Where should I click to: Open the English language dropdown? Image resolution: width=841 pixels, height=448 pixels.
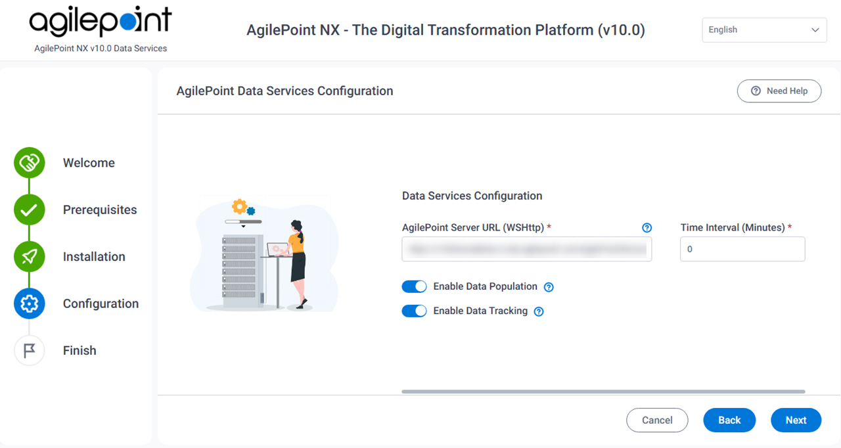click(764, 30)
